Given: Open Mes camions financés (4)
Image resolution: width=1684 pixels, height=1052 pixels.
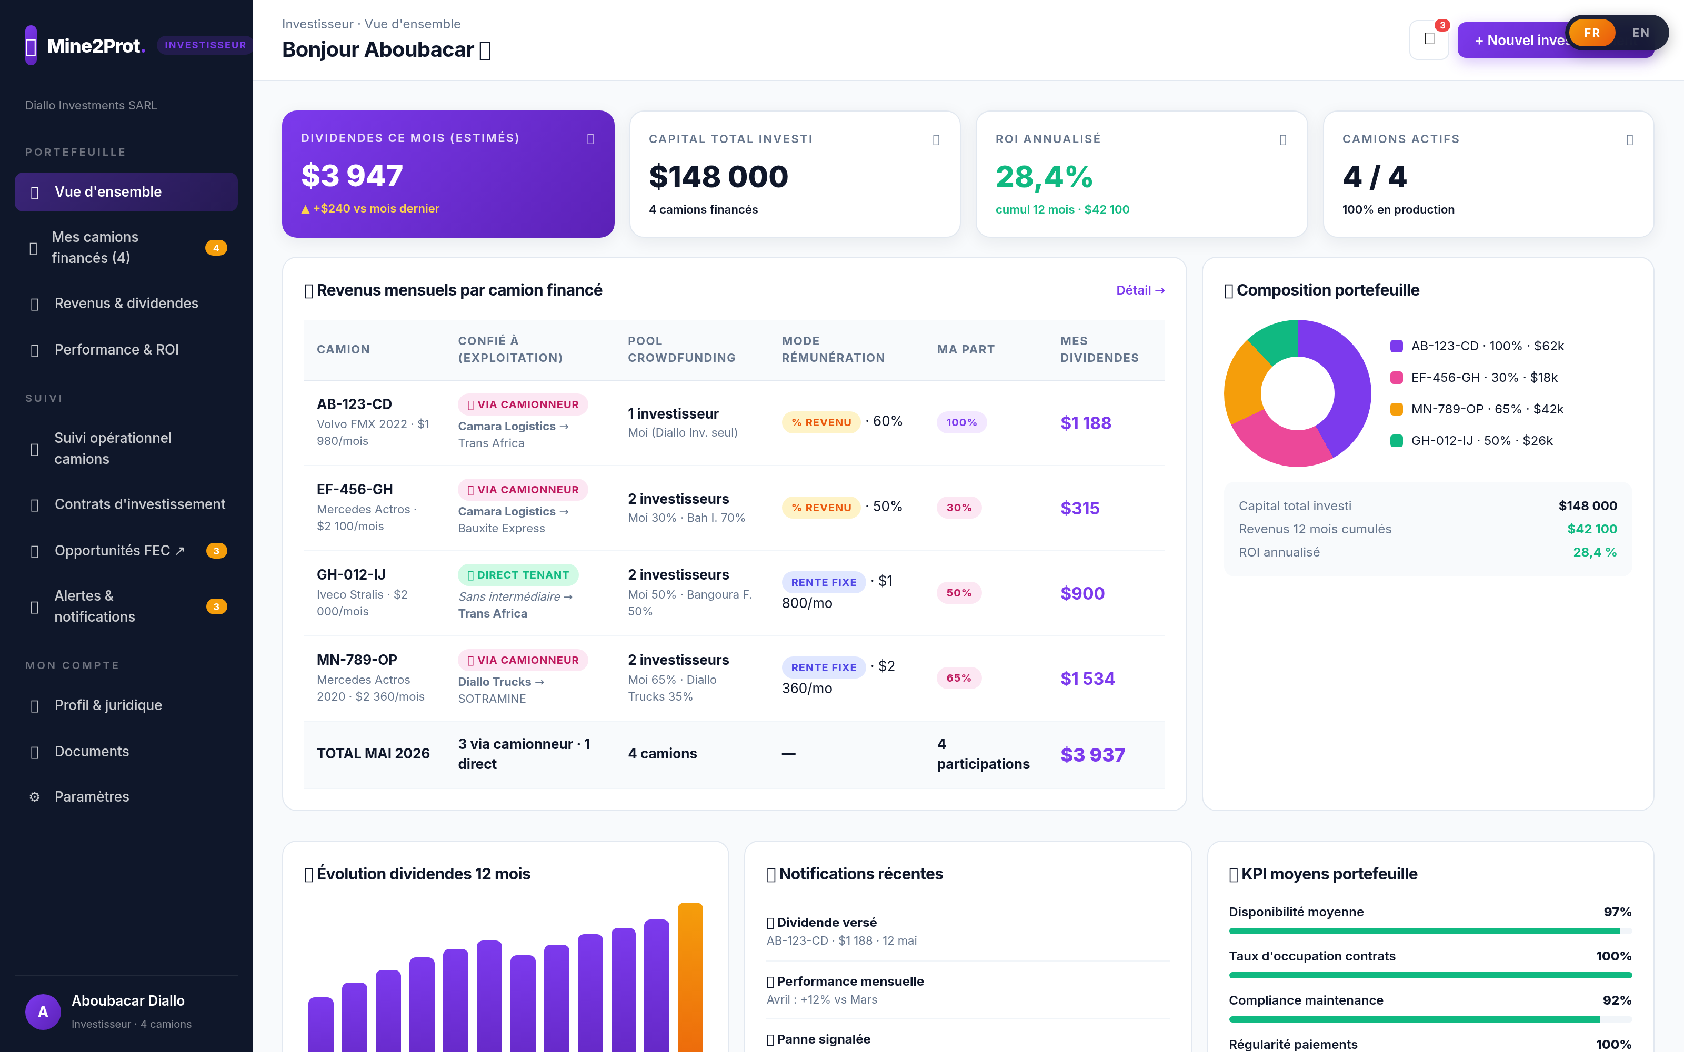Looking at the screenshot, I should [x=126, y=248].
